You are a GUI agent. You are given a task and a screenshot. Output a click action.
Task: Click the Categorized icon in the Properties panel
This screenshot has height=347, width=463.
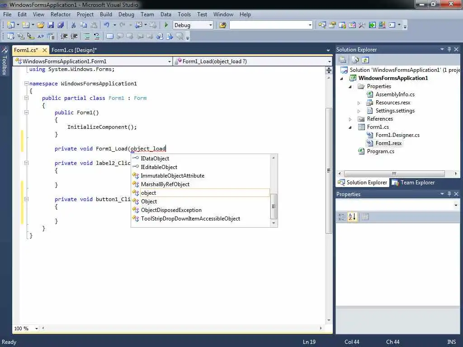(x=341, y=217)
